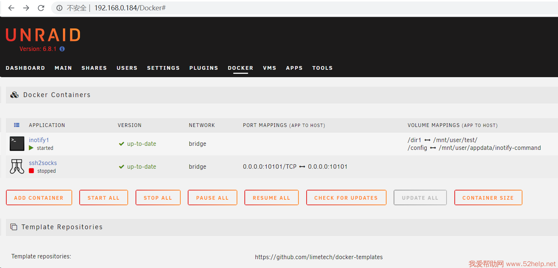Image resolution: width=558 pixels, height=268 pixels.
Task: Click the APPLICATION column header
Action: point(47,125)
